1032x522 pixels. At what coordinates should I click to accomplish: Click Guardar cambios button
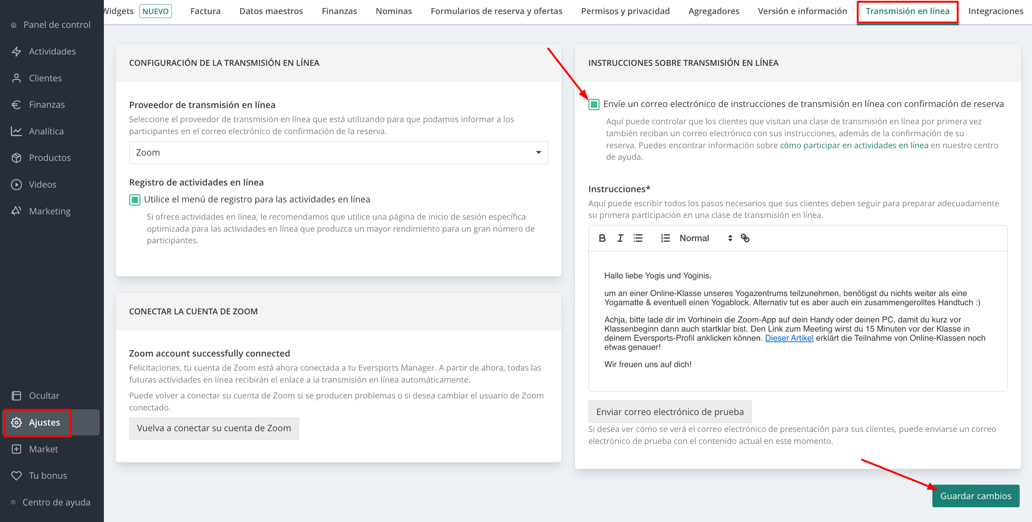click(976, 496)
